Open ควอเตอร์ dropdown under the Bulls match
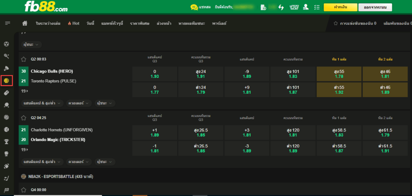 pos(79,103)
